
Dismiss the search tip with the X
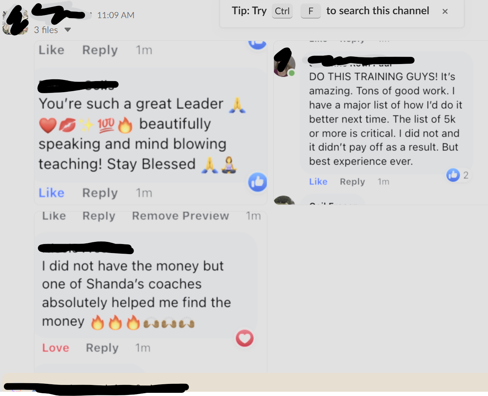tap(445, 11)
